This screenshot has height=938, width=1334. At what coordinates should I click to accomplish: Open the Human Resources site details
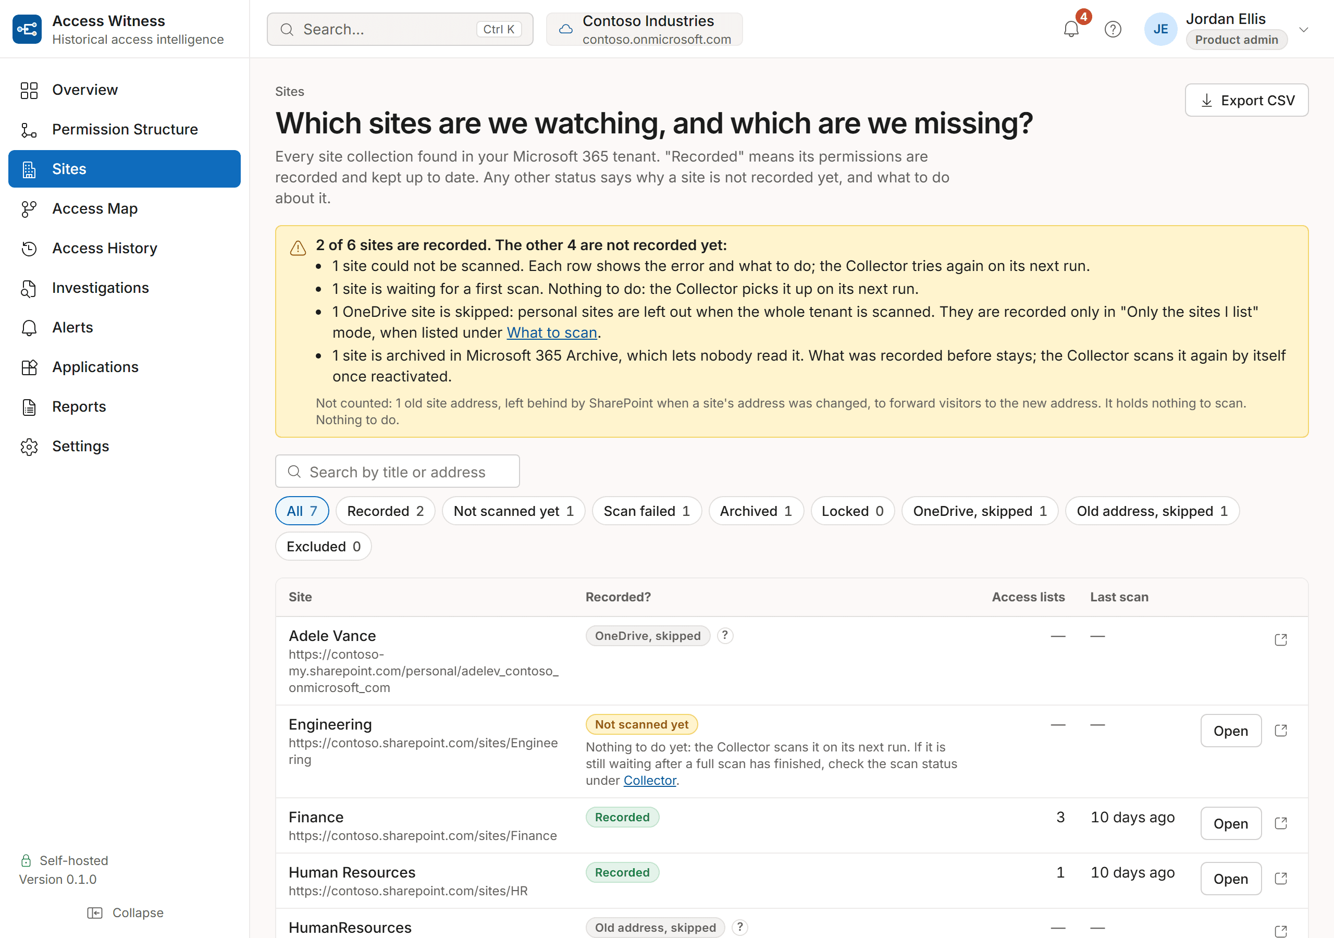[1231, 879]
